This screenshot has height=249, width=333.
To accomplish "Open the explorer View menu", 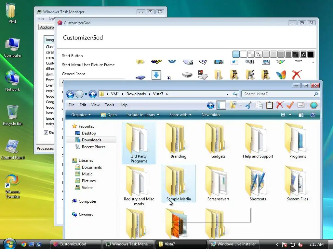I will point(95,105).
